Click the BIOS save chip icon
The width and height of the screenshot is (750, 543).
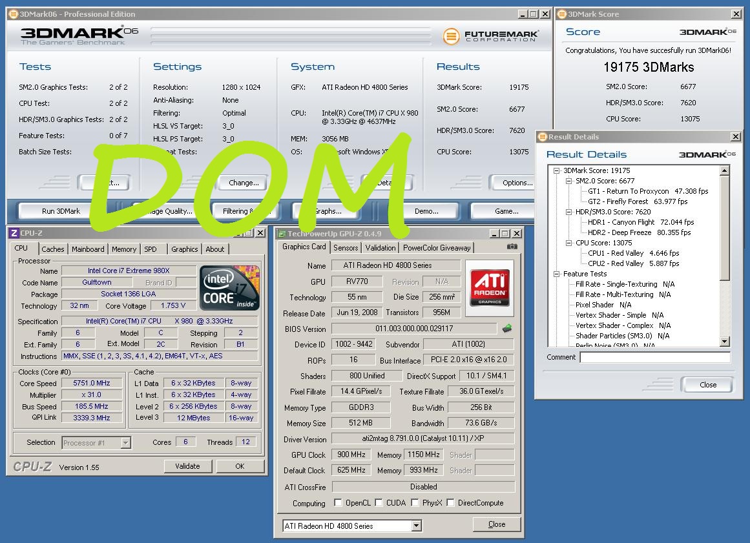coord(507,329)
